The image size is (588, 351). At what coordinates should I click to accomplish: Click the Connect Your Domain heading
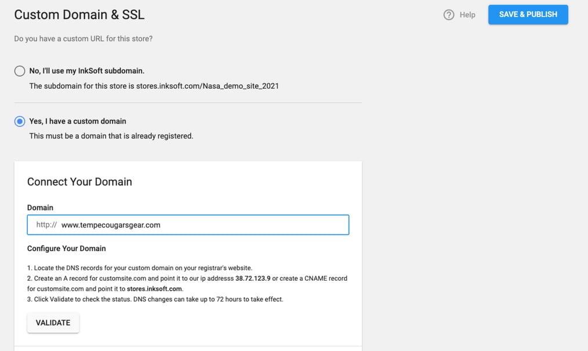coord(79,182)
